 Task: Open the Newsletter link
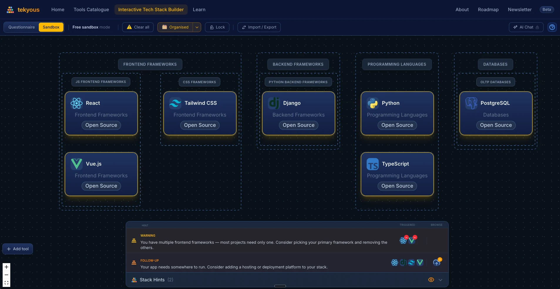tap(520, 10)
